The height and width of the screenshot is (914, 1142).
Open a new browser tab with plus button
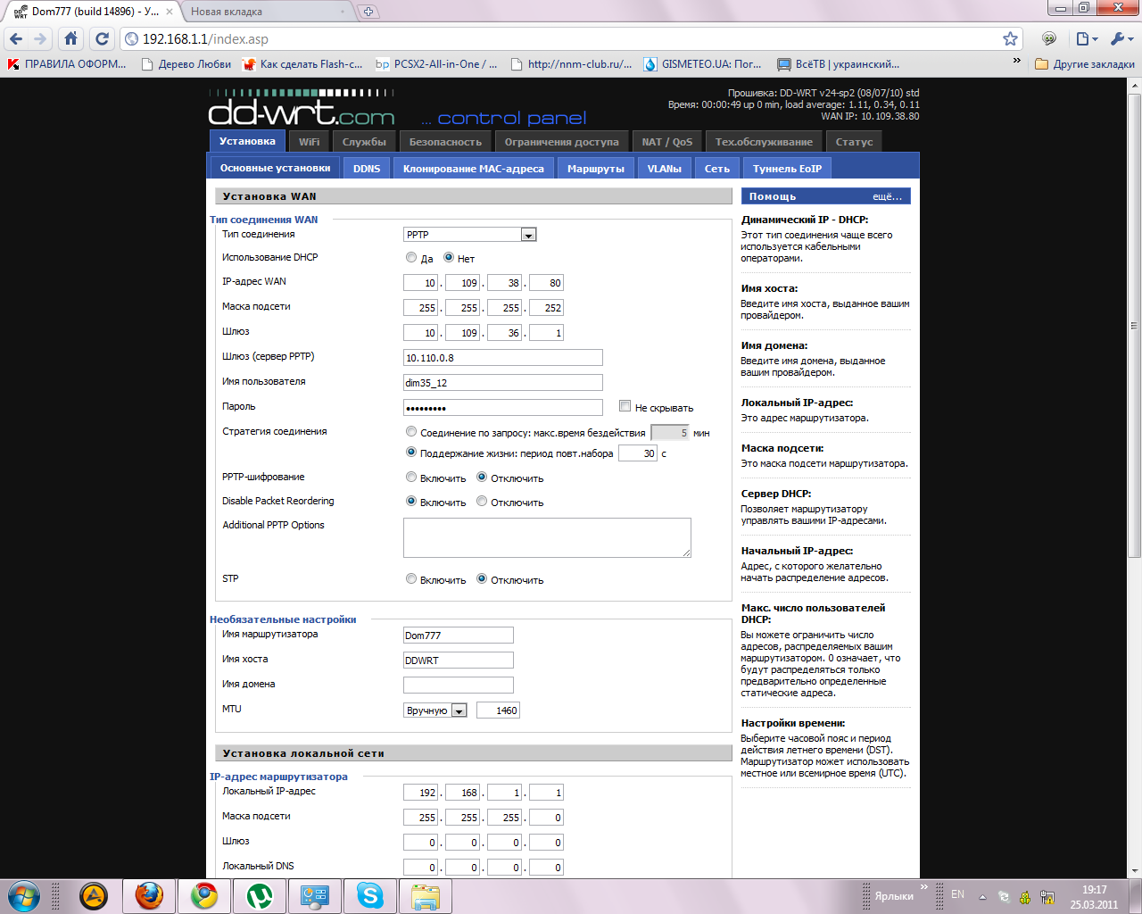368,12
